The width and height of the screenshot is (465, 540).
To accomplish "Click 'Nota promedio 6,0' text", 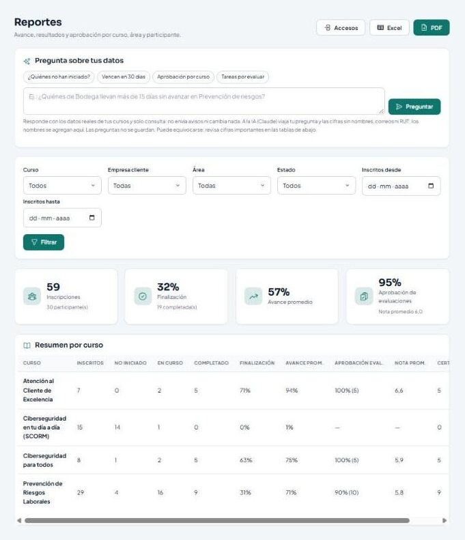I will 400,311.
